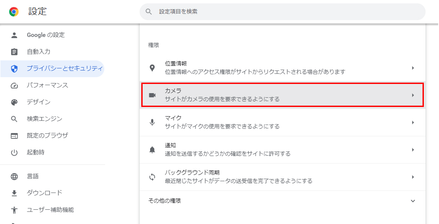The height and width of the screenshot is (224, 439).
Task: Click the Chrome logo icon
Action: [14, 12]
